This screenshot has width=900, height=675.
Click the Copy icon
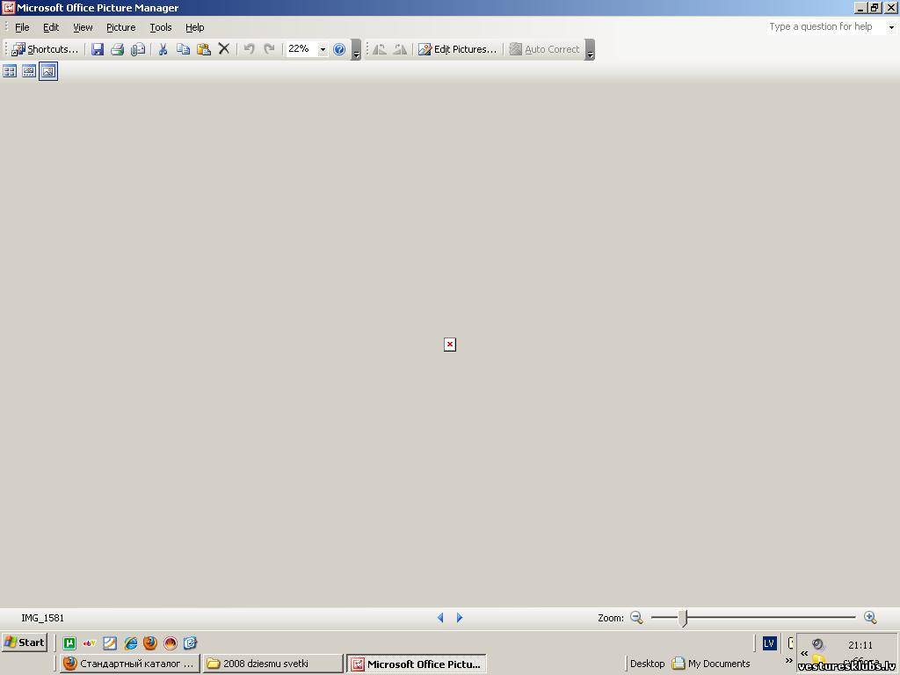click(x=183, y=49)
